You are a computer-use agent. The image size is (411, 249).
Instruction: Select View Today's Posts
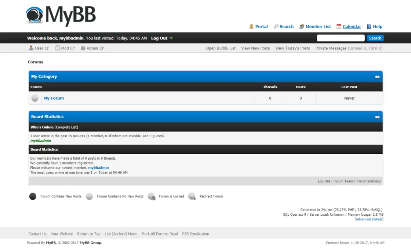292,48
